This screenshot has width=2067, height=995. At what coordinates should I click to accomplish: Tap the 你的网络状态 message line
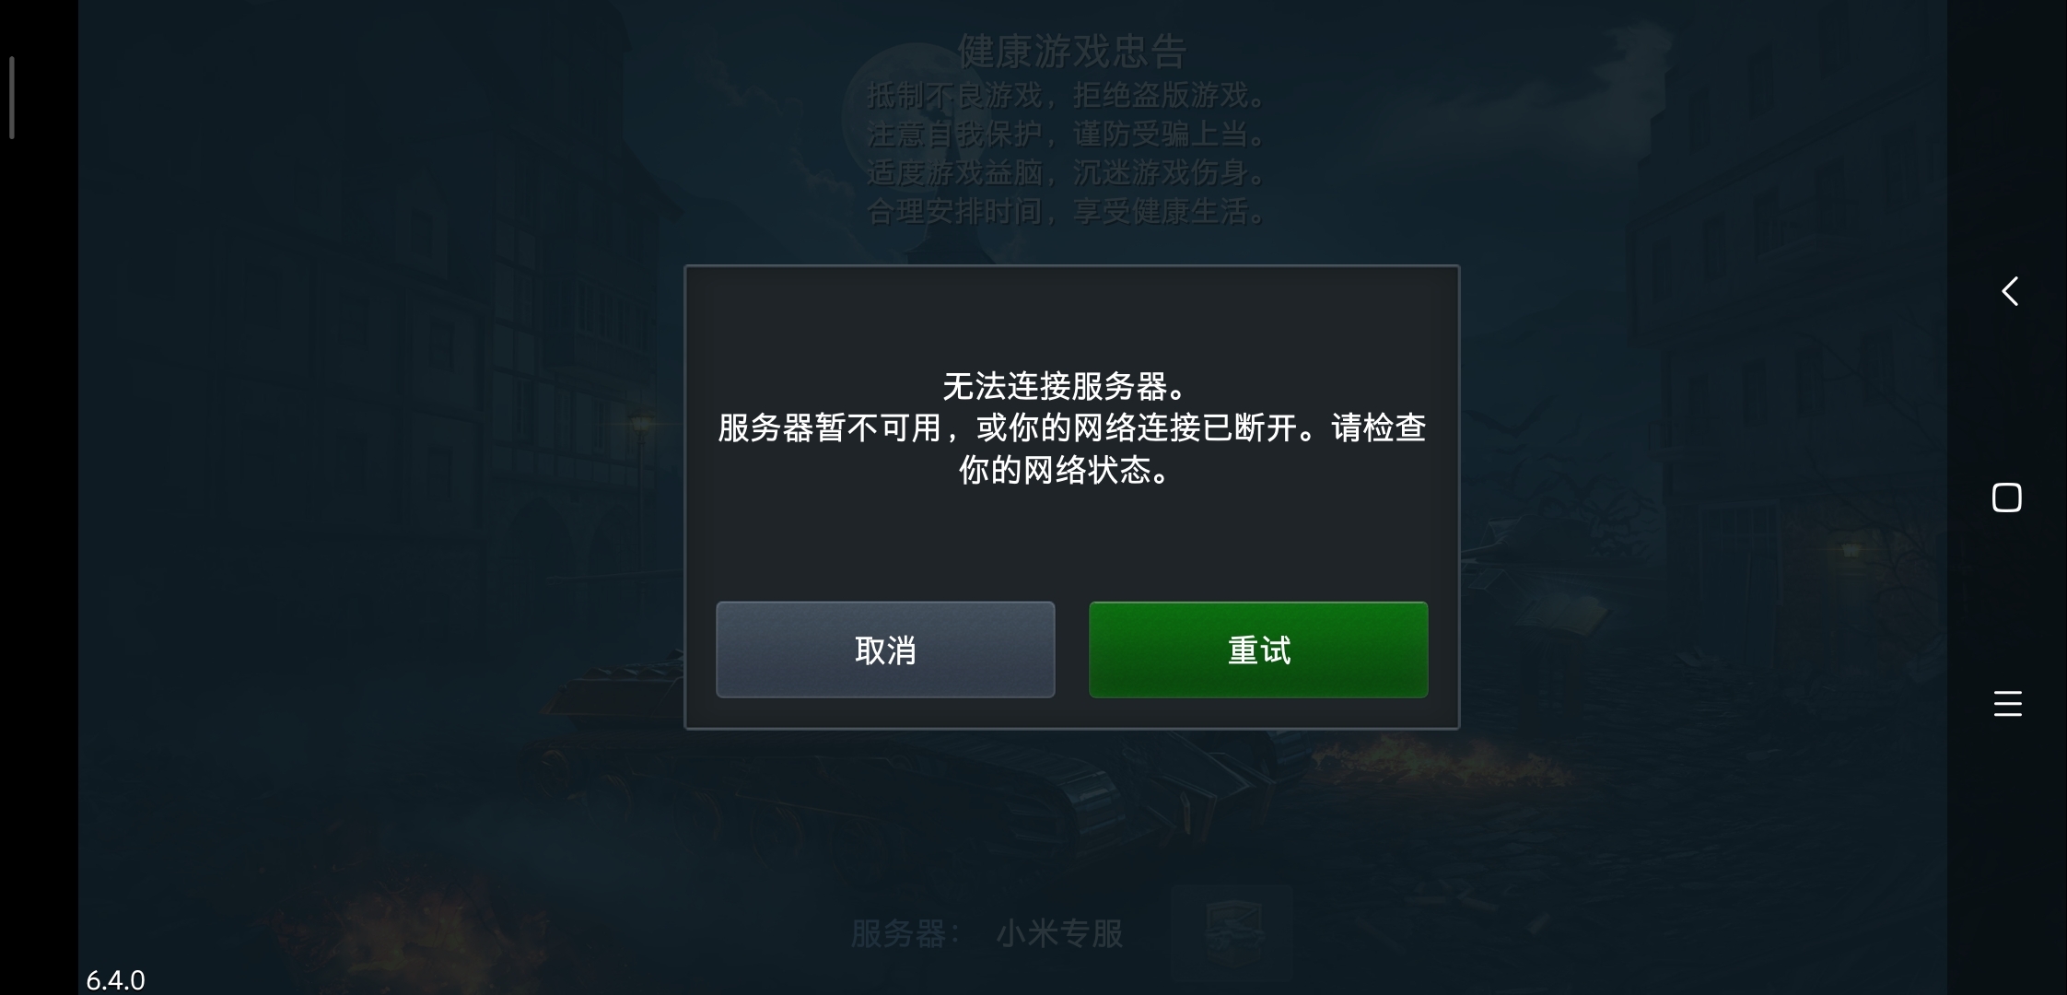[x=1066, y=470]
